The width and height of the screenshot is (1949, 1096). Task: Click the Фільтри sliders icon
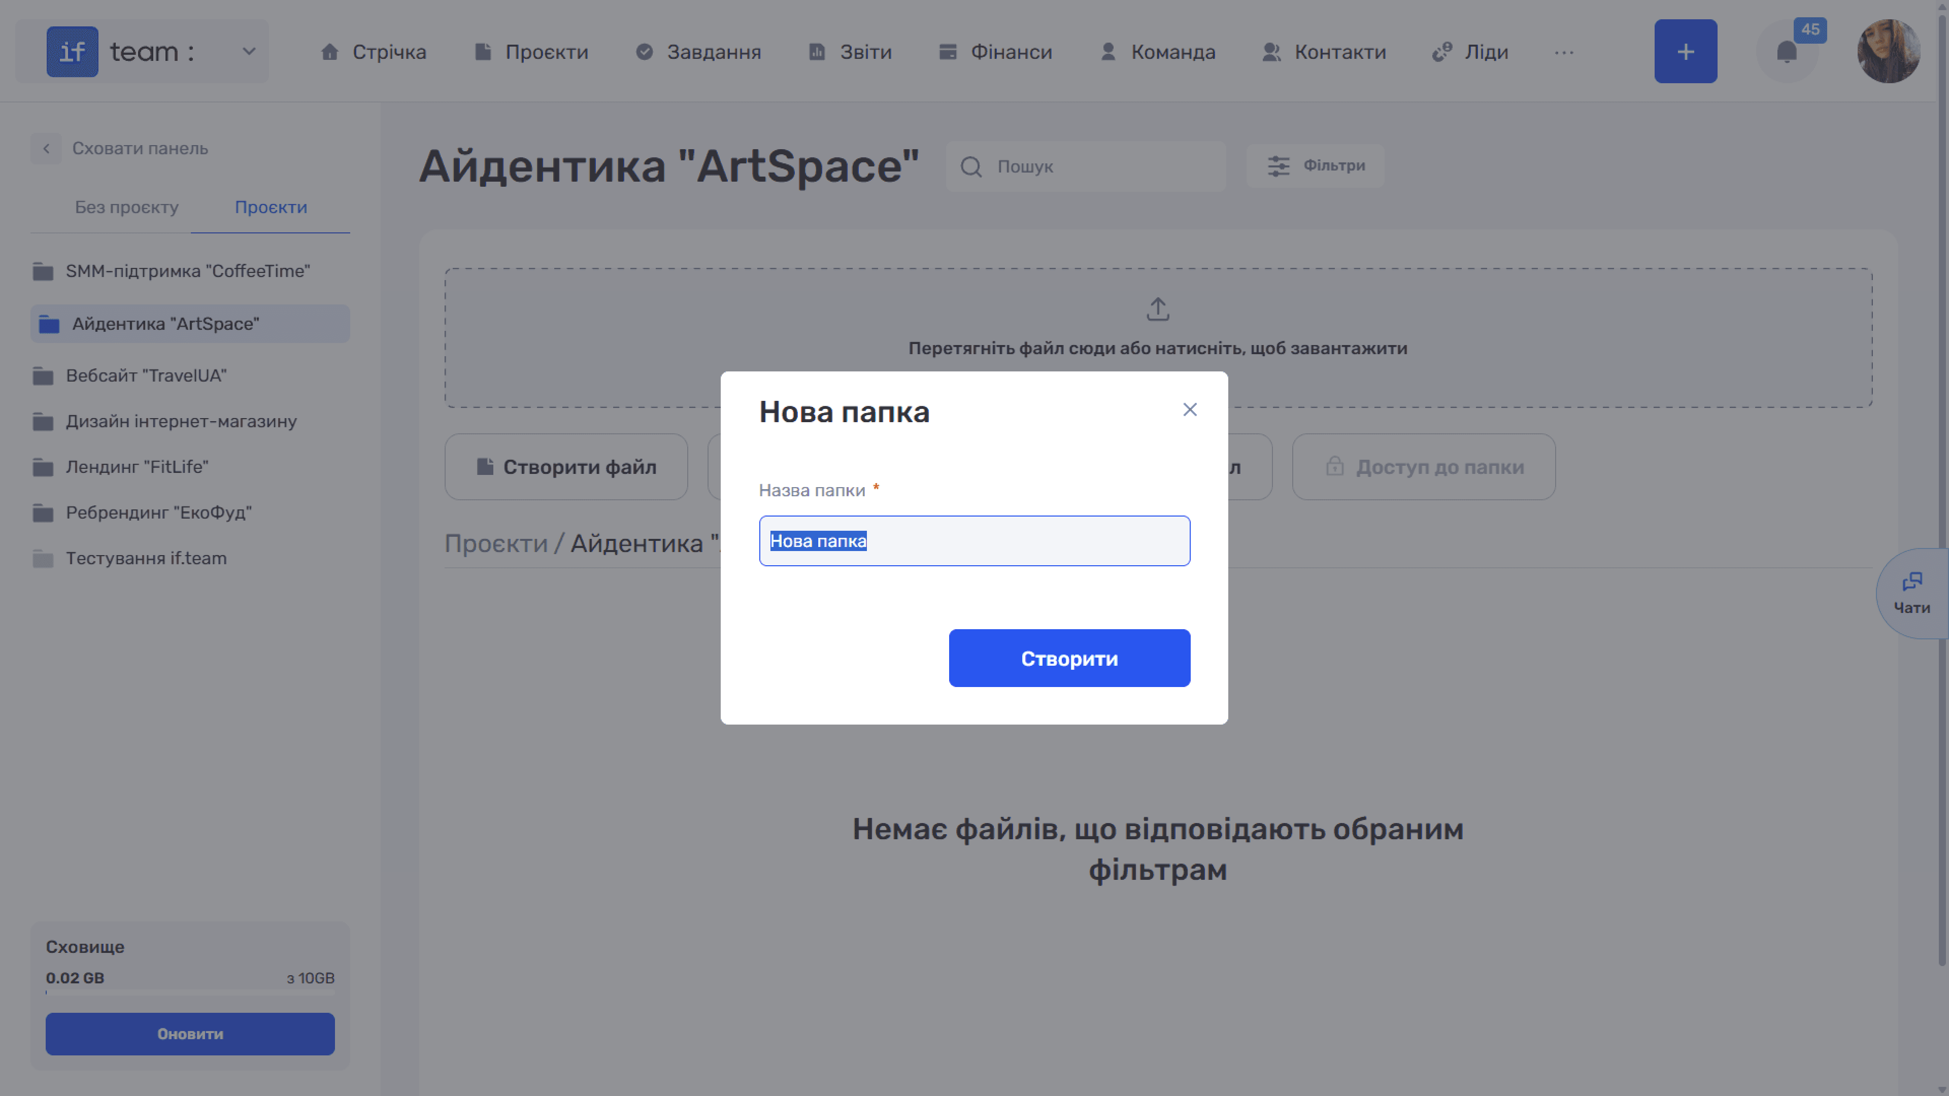point(1278,165)
